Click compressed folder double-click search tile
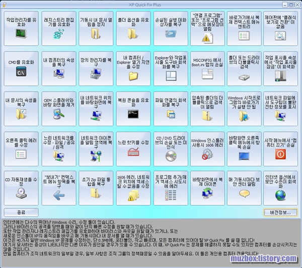 point(207,109)
